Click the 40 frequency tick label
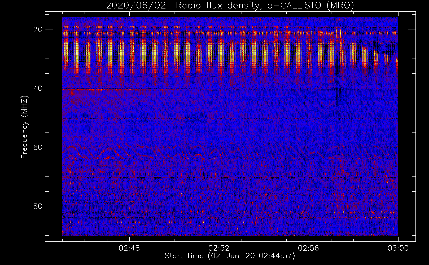429x265 pixels. click(38, 88)
